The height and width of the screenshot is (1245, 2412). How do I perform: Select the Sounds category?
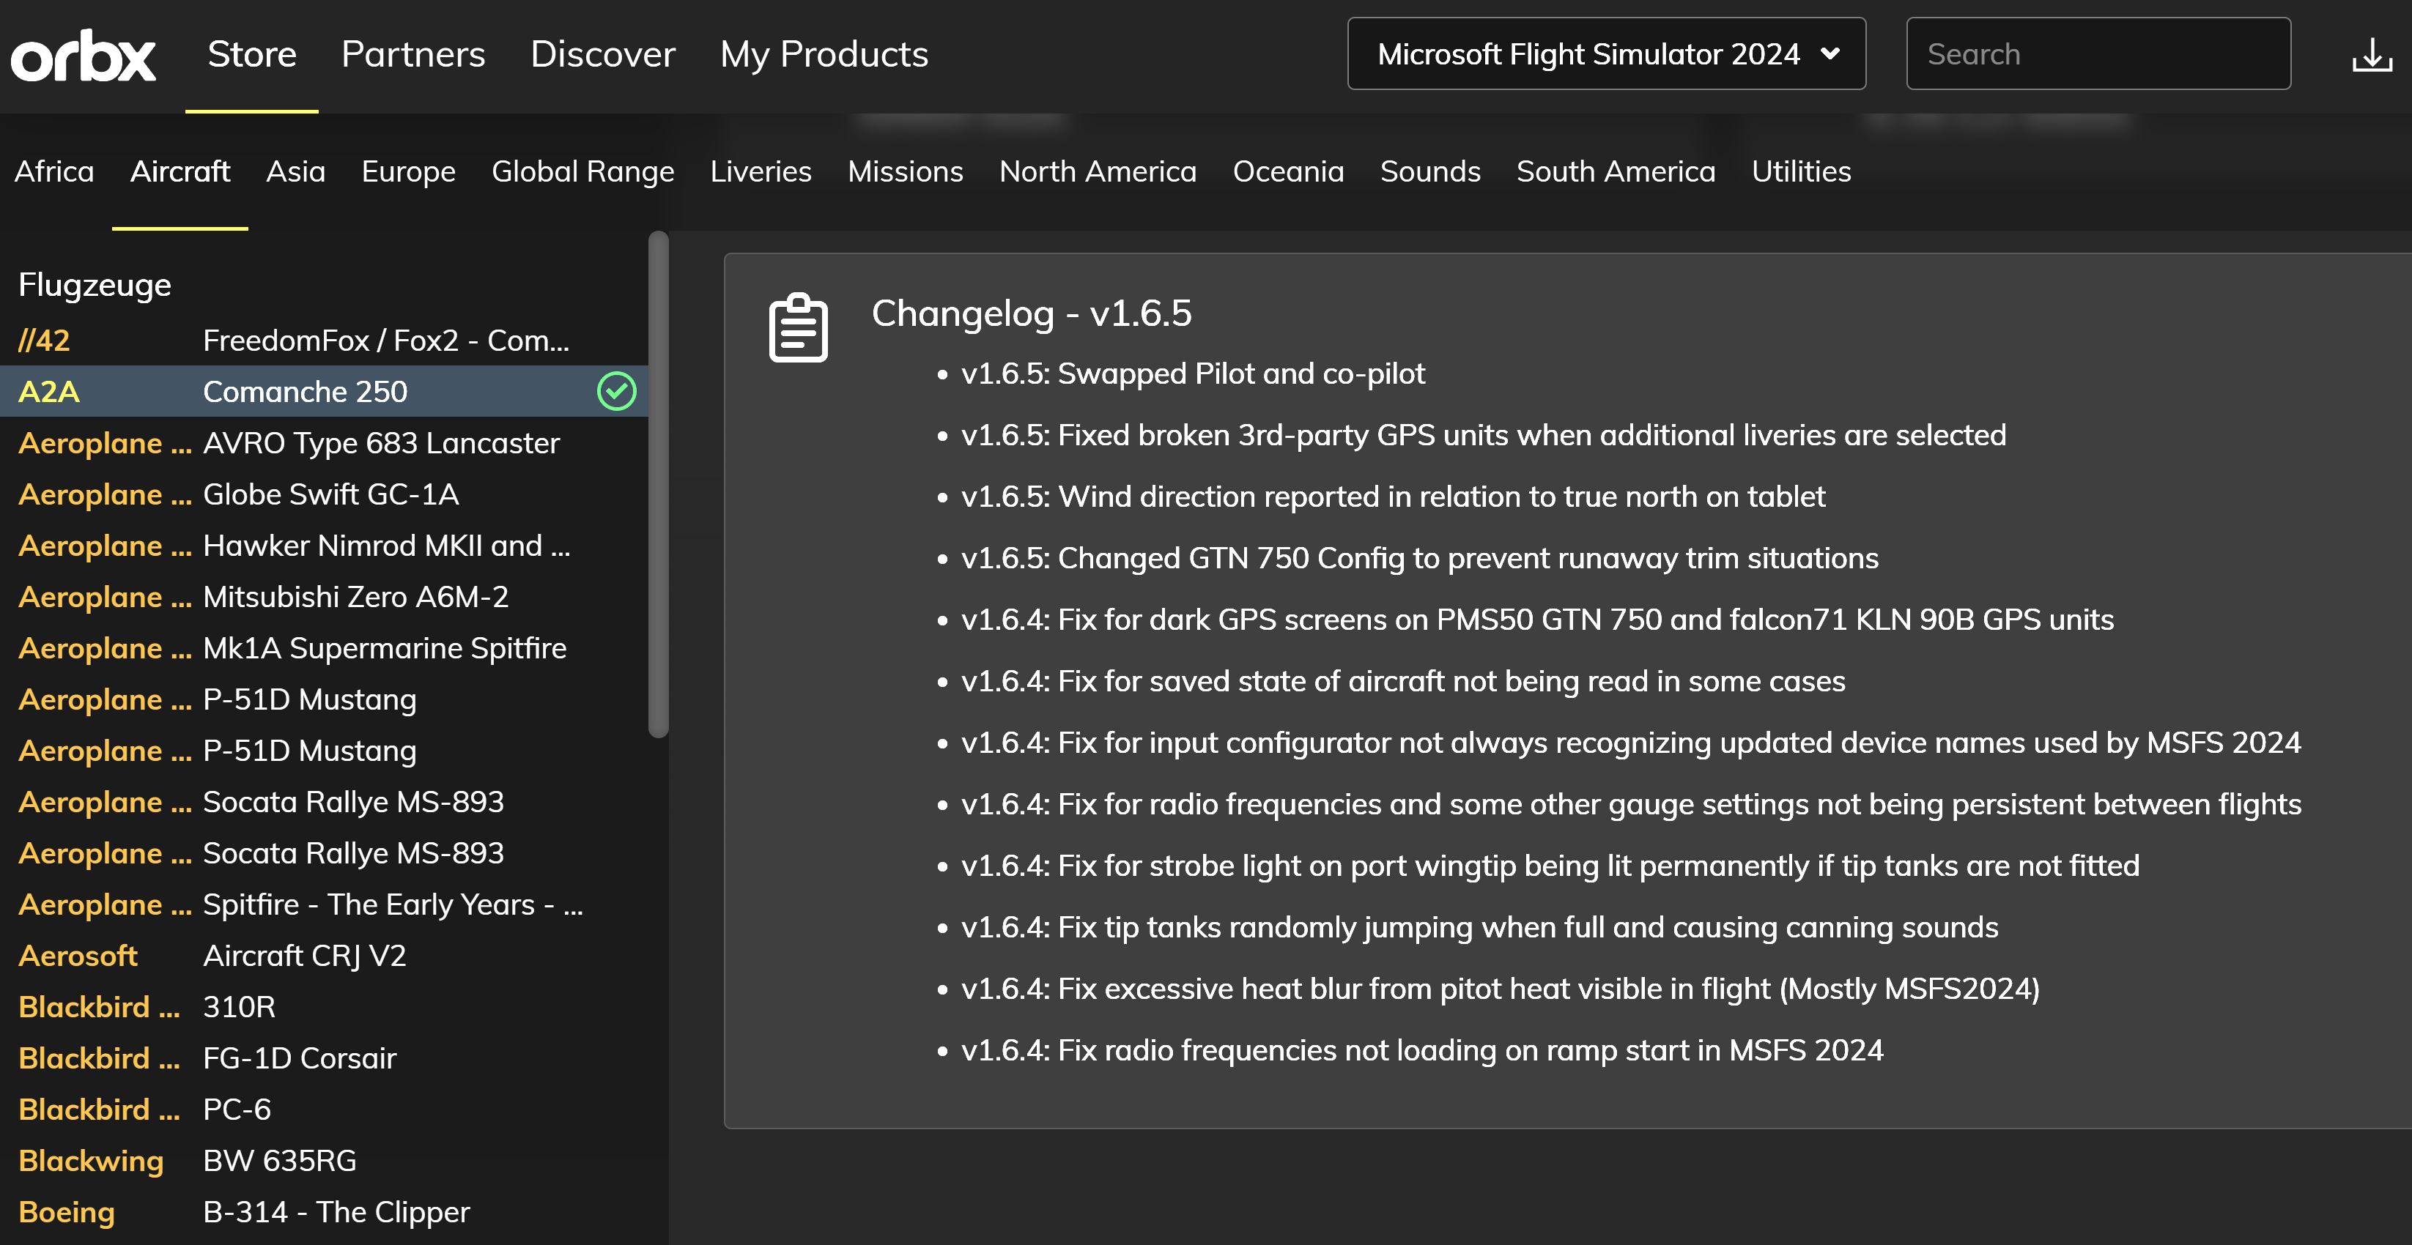coord(1429,171)
